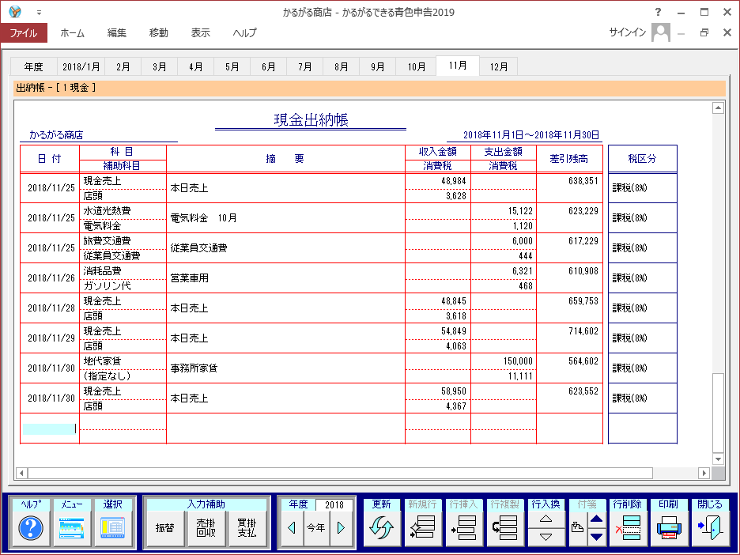Switch to the 3月 tab

point(160,67)
